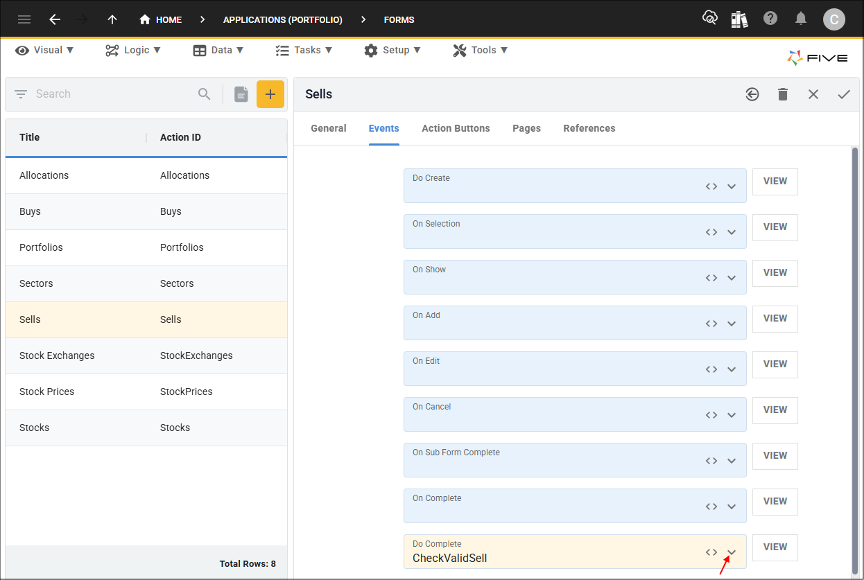864x580 pixels.
Task: Click VIEW beside On Show
Action: click(775, 273)
